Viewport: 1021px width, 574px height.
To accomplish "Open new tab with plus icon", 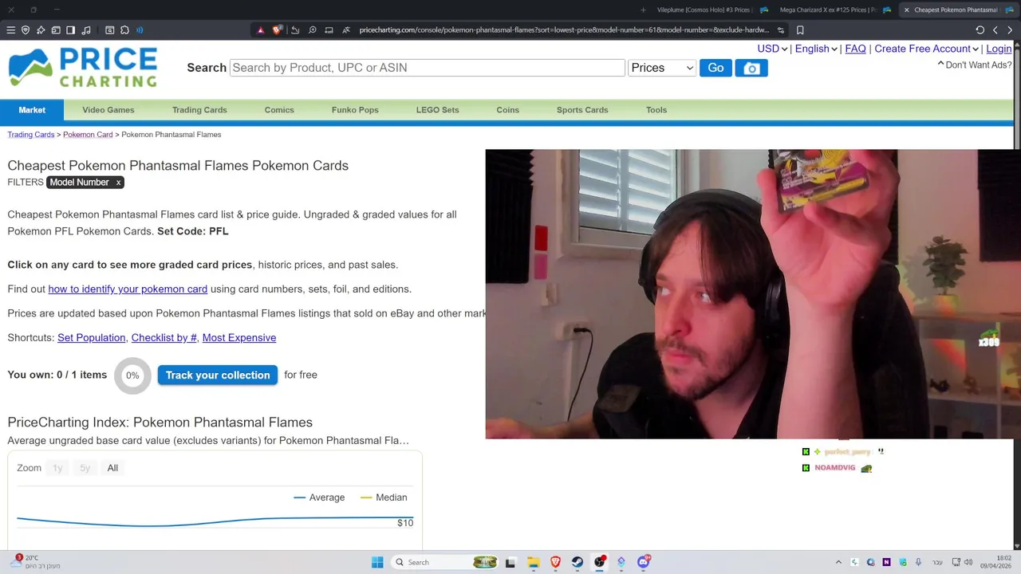I will click(x=644, y=10).
